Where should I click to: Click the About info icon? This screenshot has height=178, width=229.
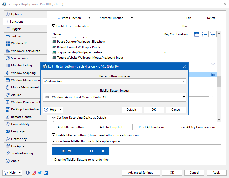pos(8,161)
